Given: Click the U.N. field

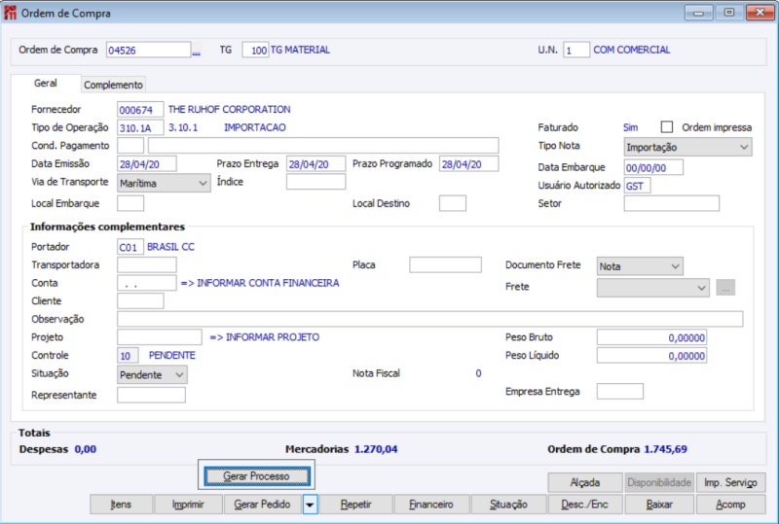Looking at the screenshot, I should point(576,51).
